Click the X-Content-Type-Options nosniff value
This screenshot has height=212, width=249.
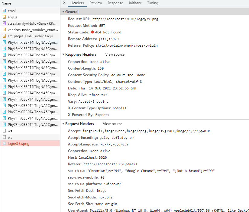(x=120, y=108)
